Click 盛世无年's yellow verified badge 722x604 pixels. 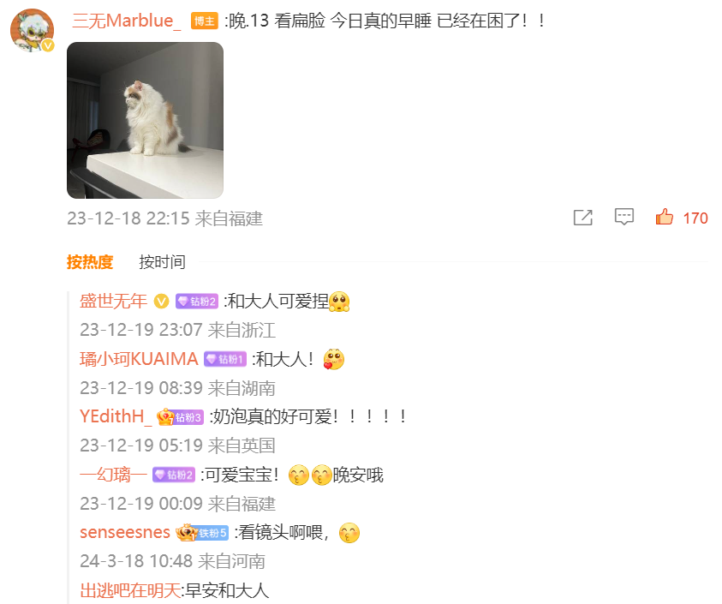click(161, 302)
